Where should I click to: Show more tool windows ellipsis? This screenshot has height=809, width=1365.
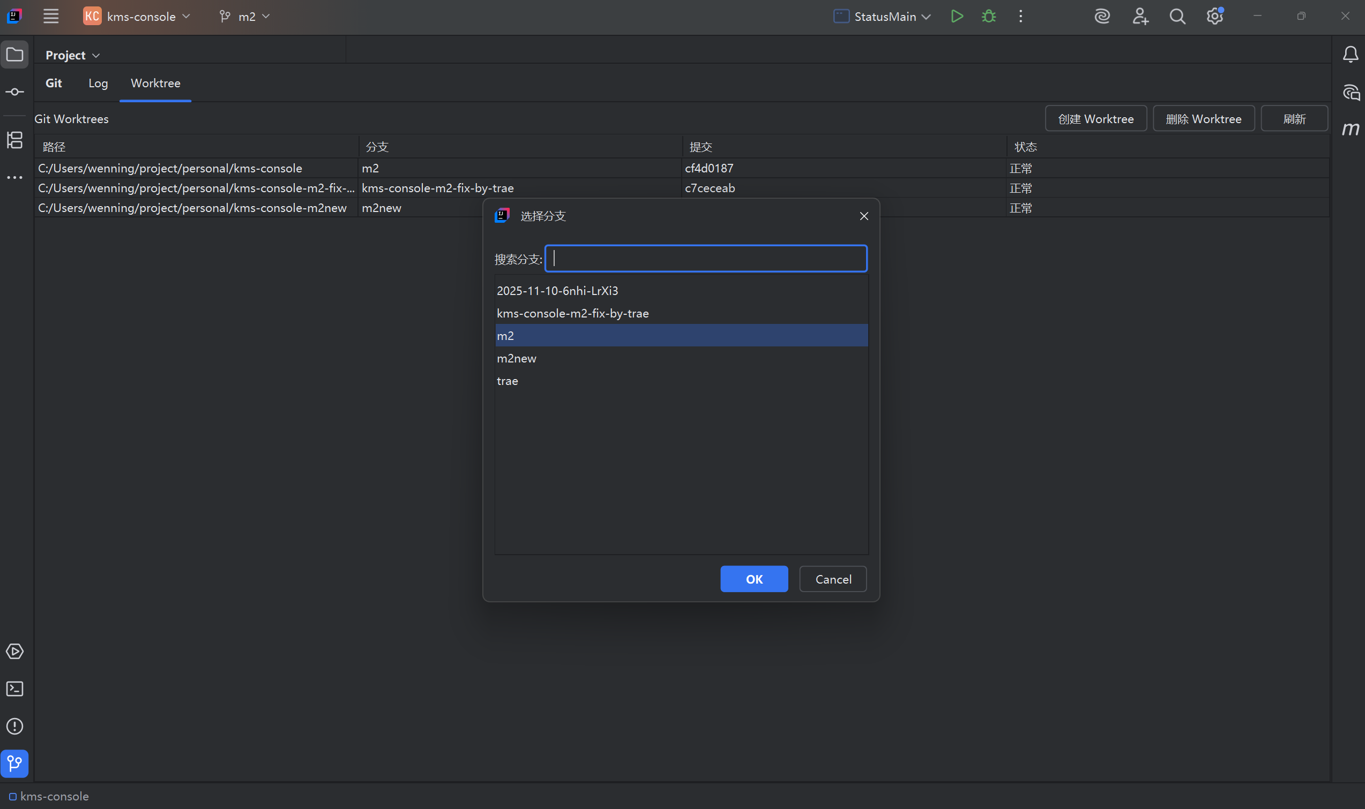pos(14,177)
